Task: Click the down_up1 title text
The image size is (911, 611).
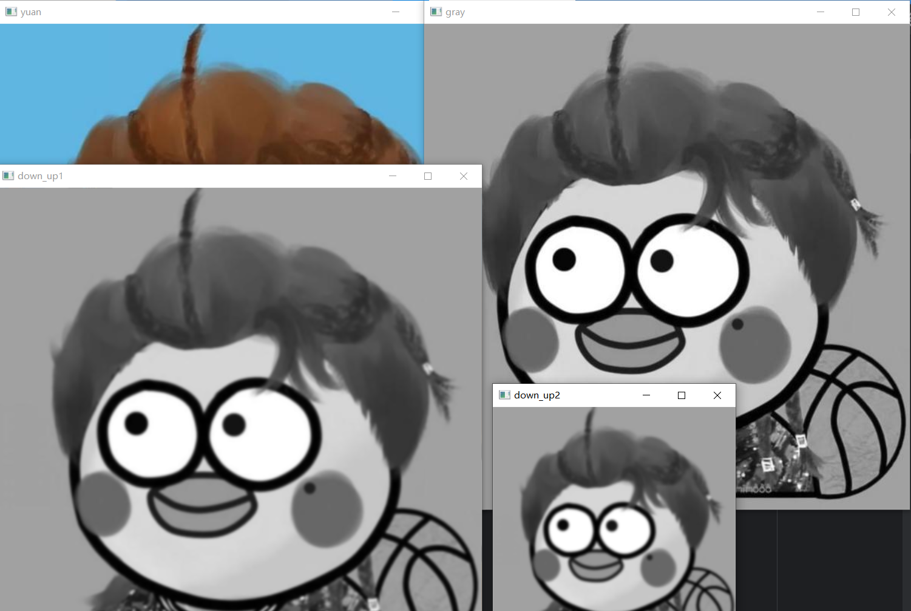Action: [41, 176]
